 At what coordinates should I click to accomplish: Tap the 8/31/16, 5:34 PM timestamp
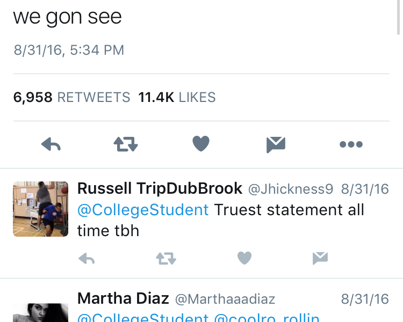pos(69,50)
